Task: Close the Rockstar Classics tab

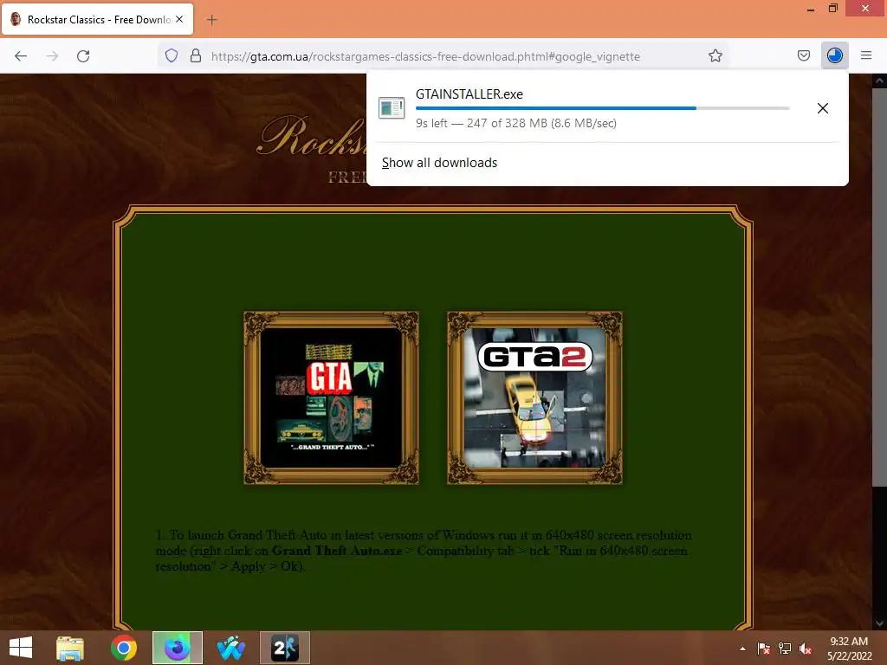Action: click(179, 19)
